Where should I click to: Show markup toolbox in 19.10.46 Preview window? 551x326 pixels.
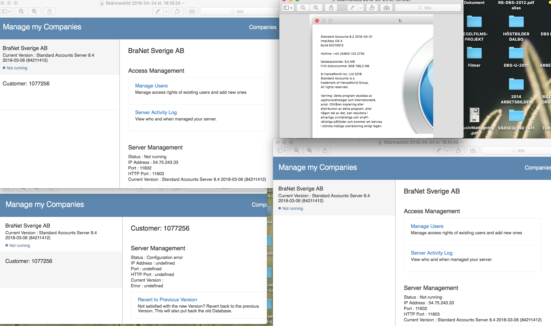click(473, 150)
